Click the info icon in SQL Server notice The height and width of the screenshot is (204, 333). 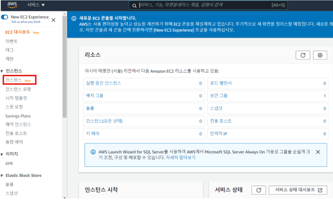pos(93,152)
